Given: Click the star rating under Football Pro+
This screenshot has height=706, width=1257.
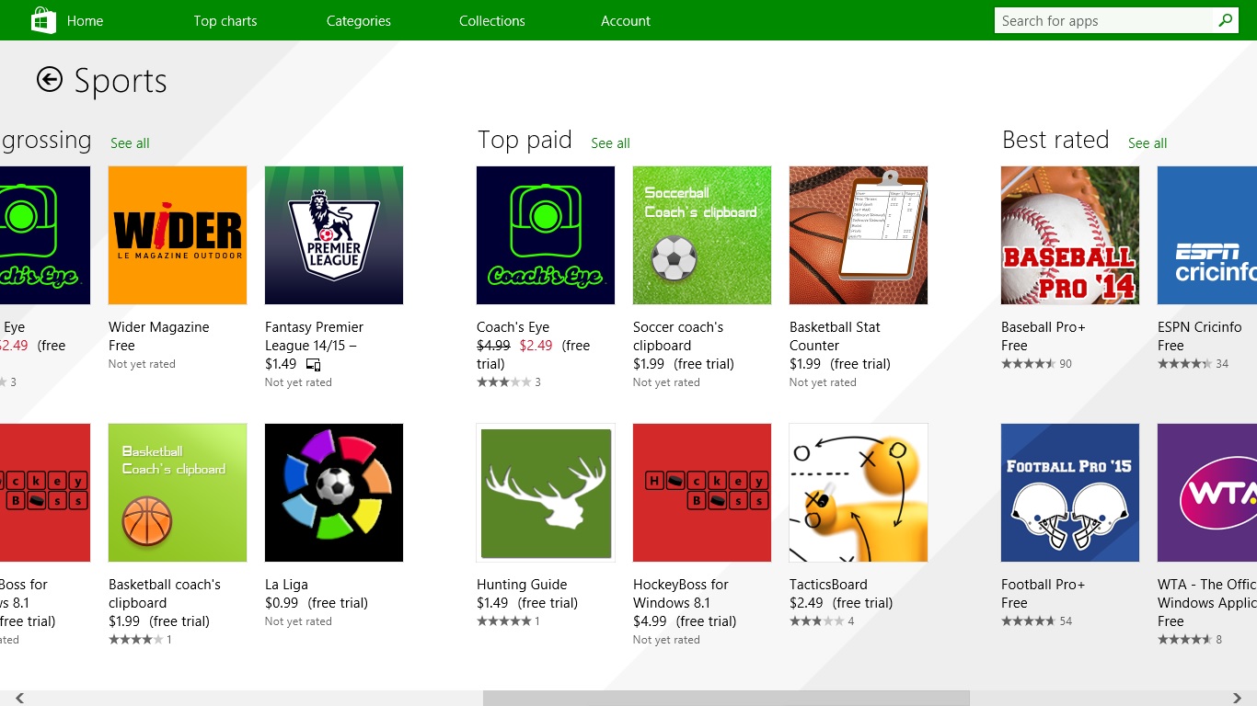Looking at the screenshot, I should (1028, 621).
